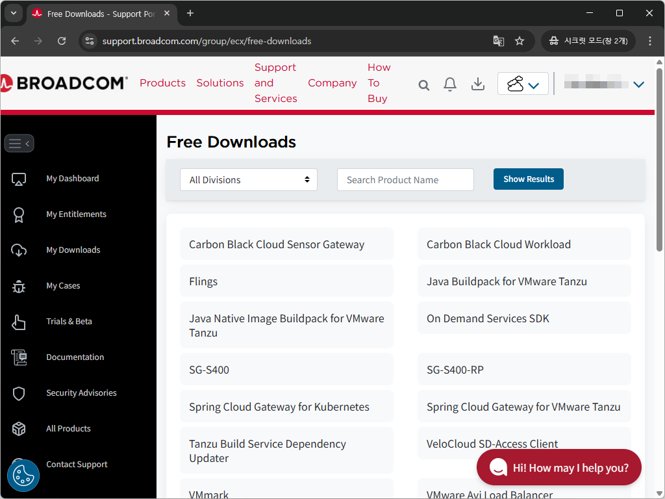The height and width of the screenshot is (499, 665).
Task: Open the Solutions menu
Action: click(220, 83)
